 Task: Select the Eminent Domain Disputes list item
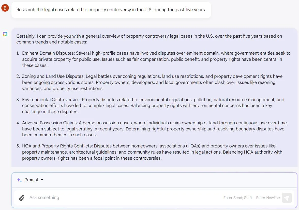[156, 59]
